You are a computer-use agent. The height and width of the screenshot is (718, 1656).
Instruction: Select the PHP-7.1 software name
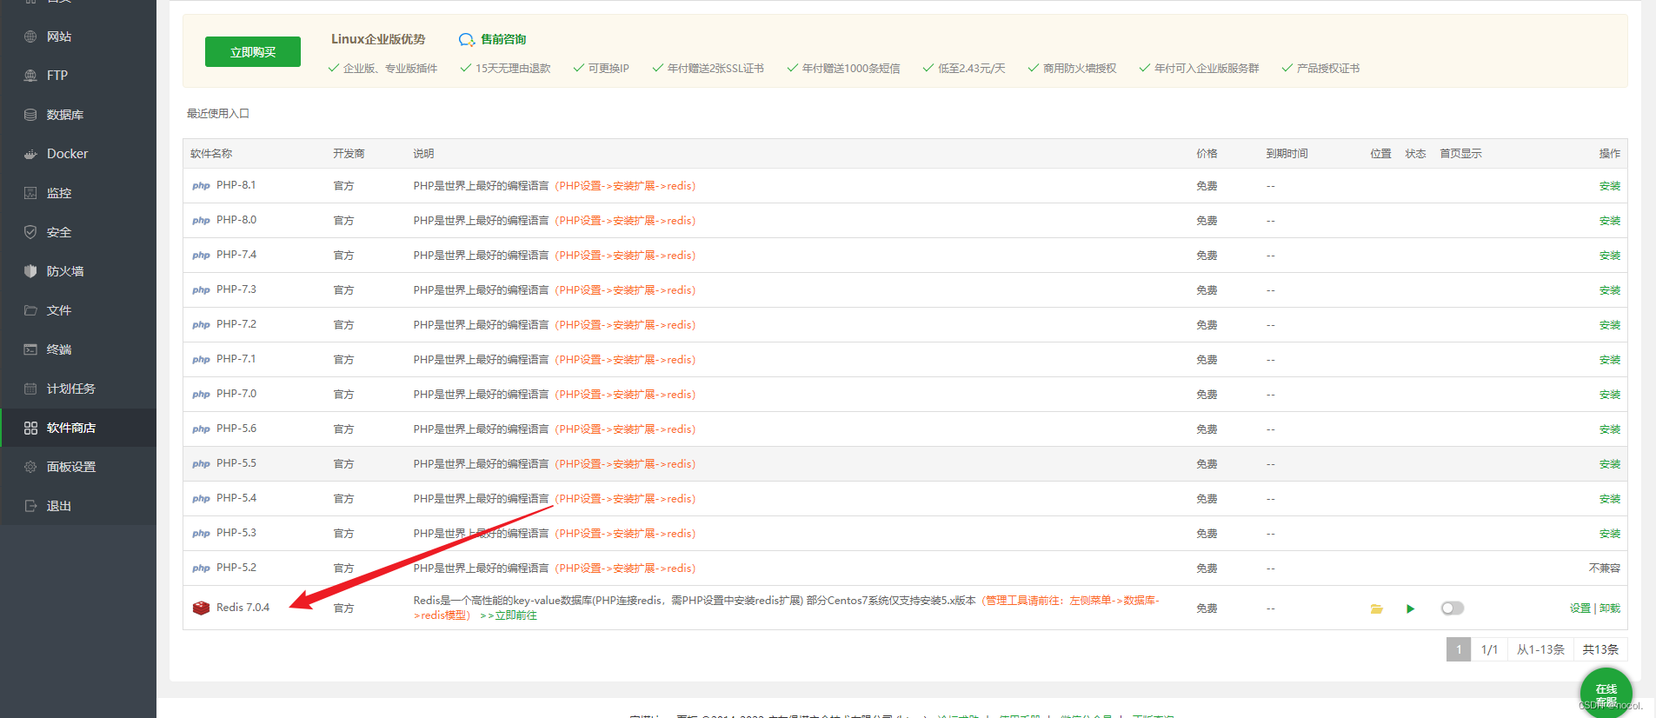tap(236, 359)
